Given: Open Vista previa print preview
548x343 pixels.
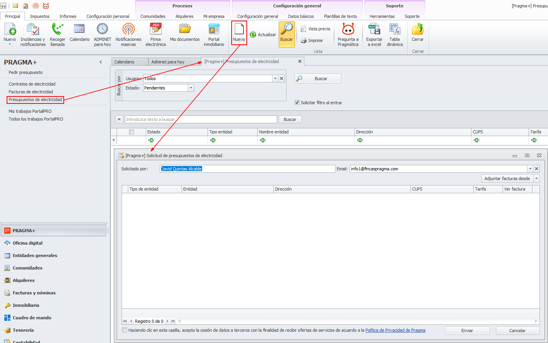Looking at the screenshot, I should click(315, 29).
